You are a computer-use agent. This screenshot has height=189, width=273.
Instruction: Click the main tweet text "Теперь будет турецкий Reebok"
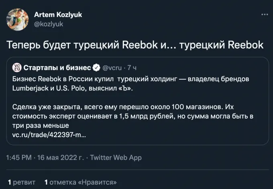[x=135, y=45]
